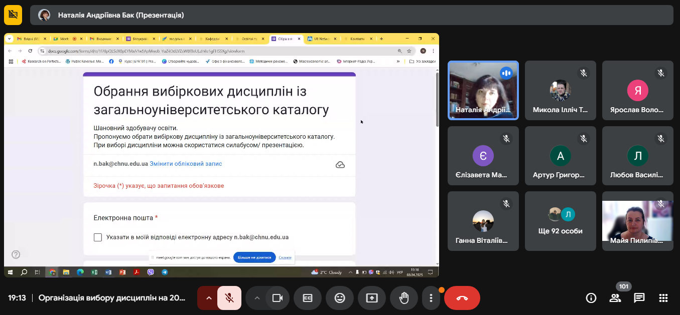
Task: Turn on closed captions (CC)
Action: (308, 298)
